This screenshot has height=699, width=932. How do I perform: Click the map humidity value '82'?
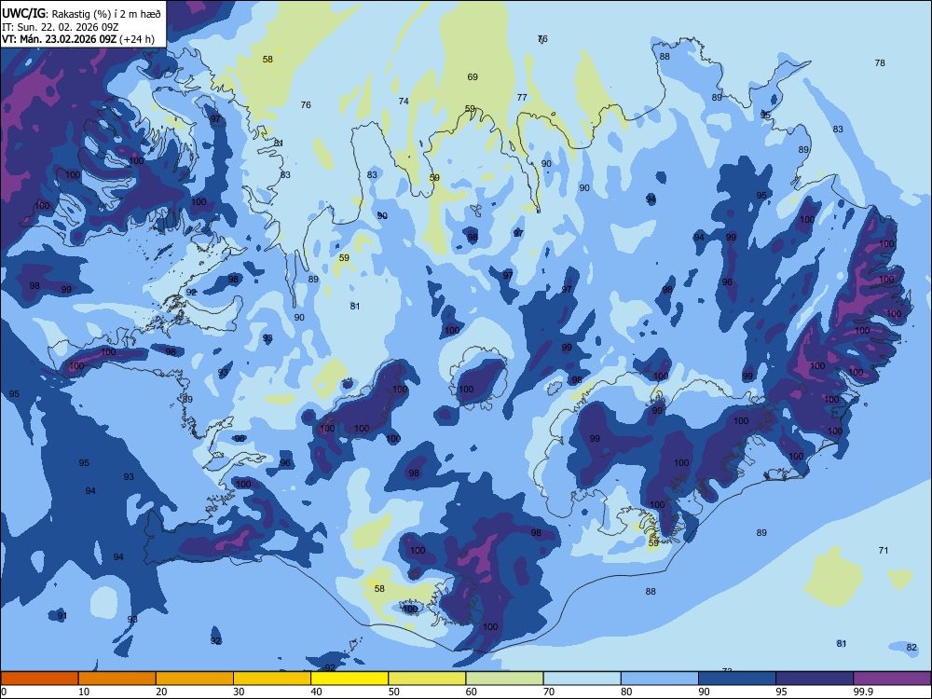point(911,648)
